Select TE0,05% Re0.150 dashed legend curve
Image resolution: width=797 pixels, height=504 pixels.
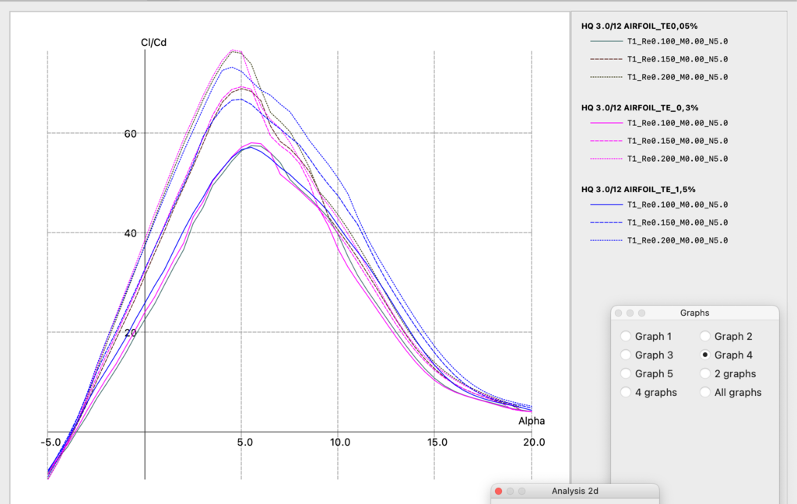[x=676, y=59]
